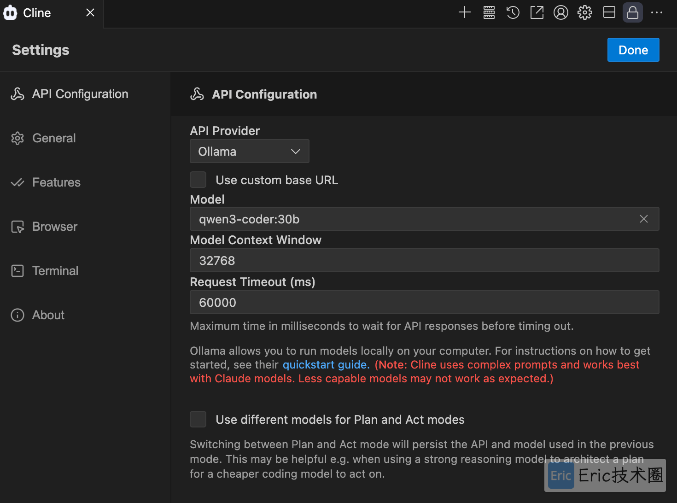This screenshot has width=677, height=503.
Task: Open Cline in editor popout icon
Action: (537, 12)
